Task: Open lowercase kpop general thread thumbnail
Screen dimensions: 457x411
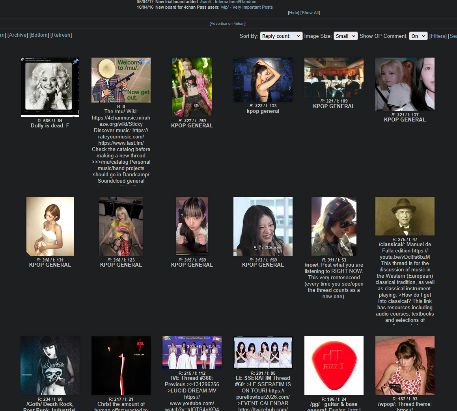Action: (263, 80)
